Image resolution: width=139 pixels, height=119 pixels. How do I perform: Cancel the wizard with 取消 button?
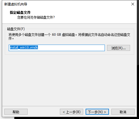123,112
